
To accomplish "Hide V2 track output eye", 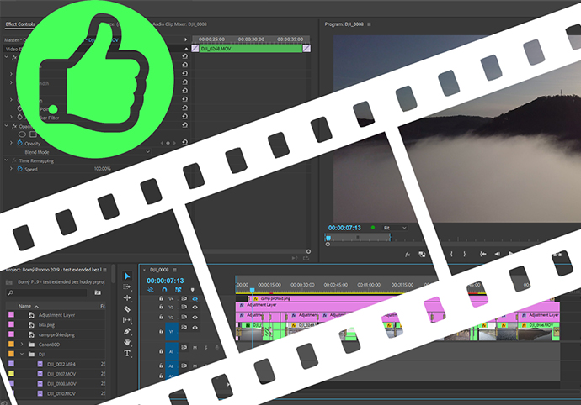I will (x=195, y=318).
